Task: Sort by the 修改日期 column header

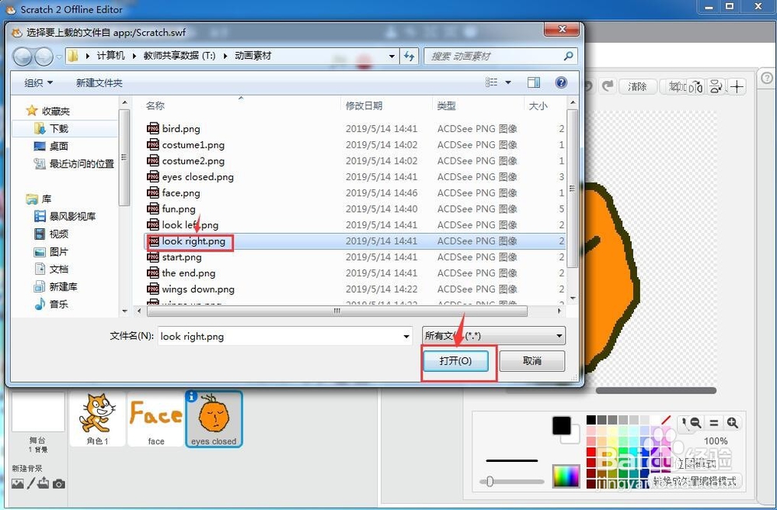Action: point(364,106)
